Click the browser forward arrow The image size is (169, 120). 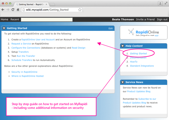8,10
